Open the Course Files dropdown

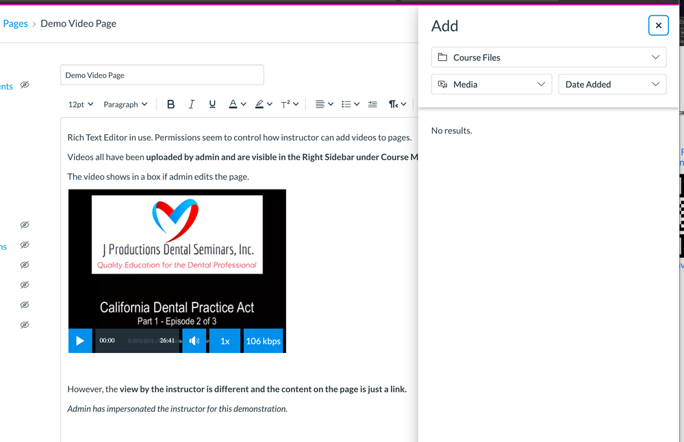tap(548, 57)
